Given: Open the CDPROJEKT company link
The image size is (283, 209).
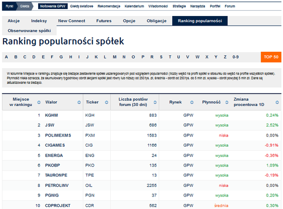Looking at the screenshot, I should tap(58, 206).
